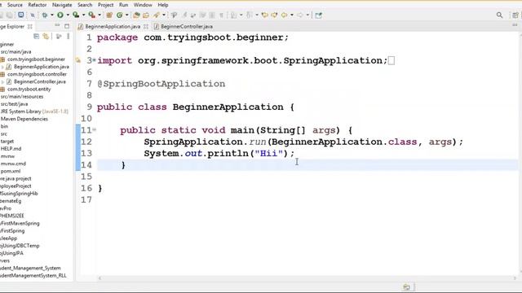Image resolution: width=522 pixels, height=293 pixels.
Task: Click the New Java Class icon
Action: 120,15
